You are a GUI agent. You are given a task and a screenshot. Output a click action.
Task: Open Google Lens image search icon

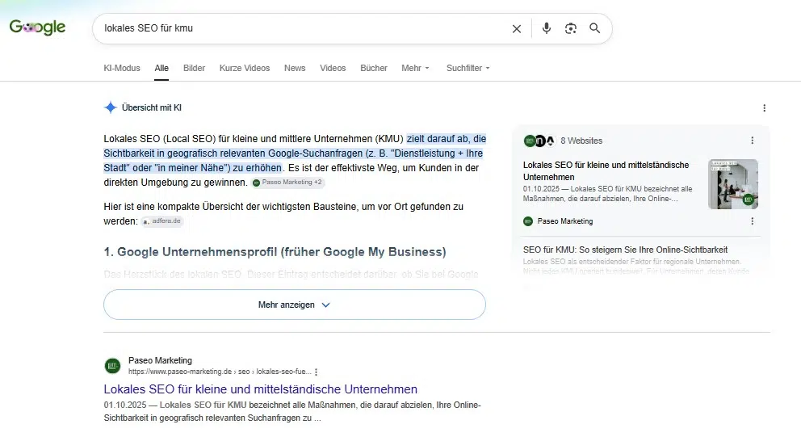pos(571,28)
